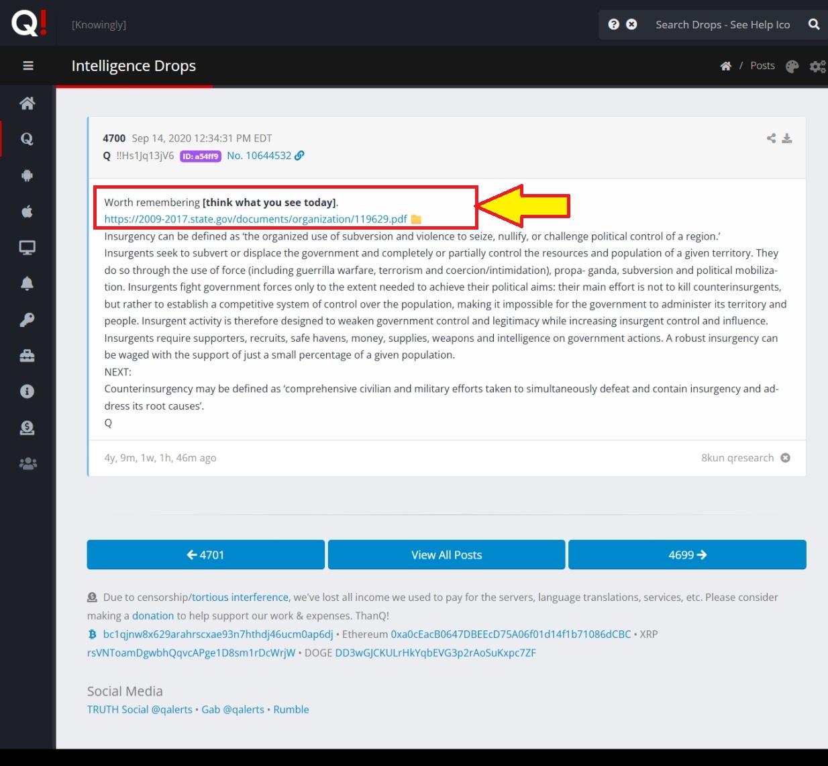This screenshot has height=766, width=828.
Task: Click the desktop monitor sidebar icon
Action: tap(28, 248)
